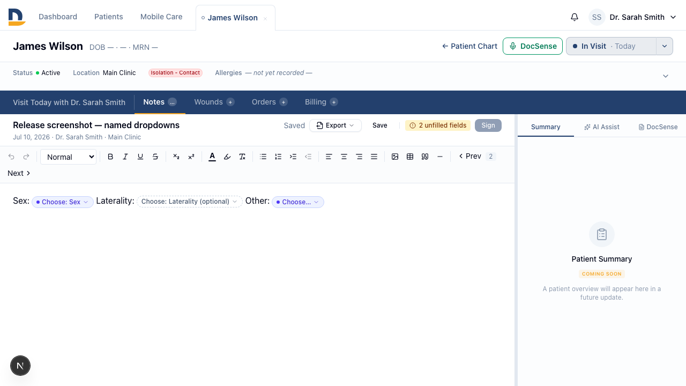
Task: Toggle bold formatting
Action: point(110,157)
